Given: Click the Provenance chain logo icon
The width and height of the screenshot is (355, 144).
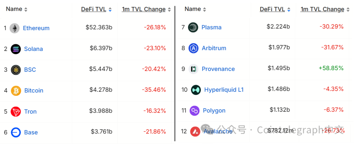Looking at the screenshot, I should pyautogui.click(x=194, y=69).
